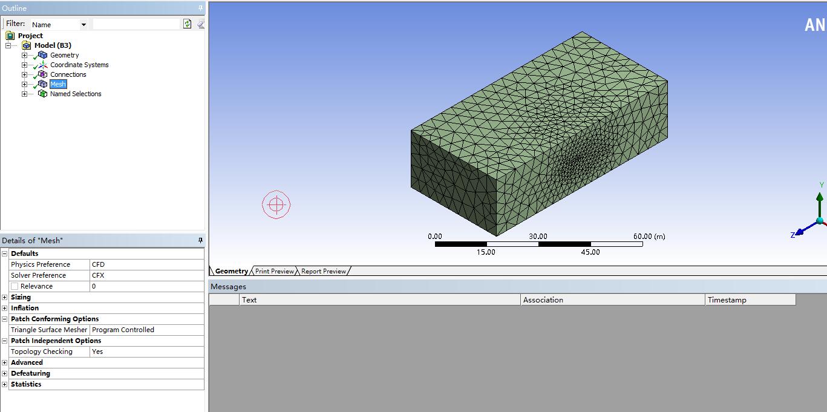Click the Topology Checking label
827x412 pixels.
coord(41,352)
